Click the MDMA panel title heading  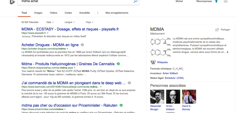(x=157, y=29)
